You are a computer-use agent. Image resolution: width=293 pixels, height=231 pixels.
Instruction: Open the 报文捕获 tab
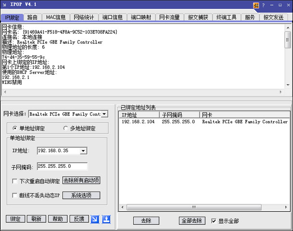click(198, 17)
